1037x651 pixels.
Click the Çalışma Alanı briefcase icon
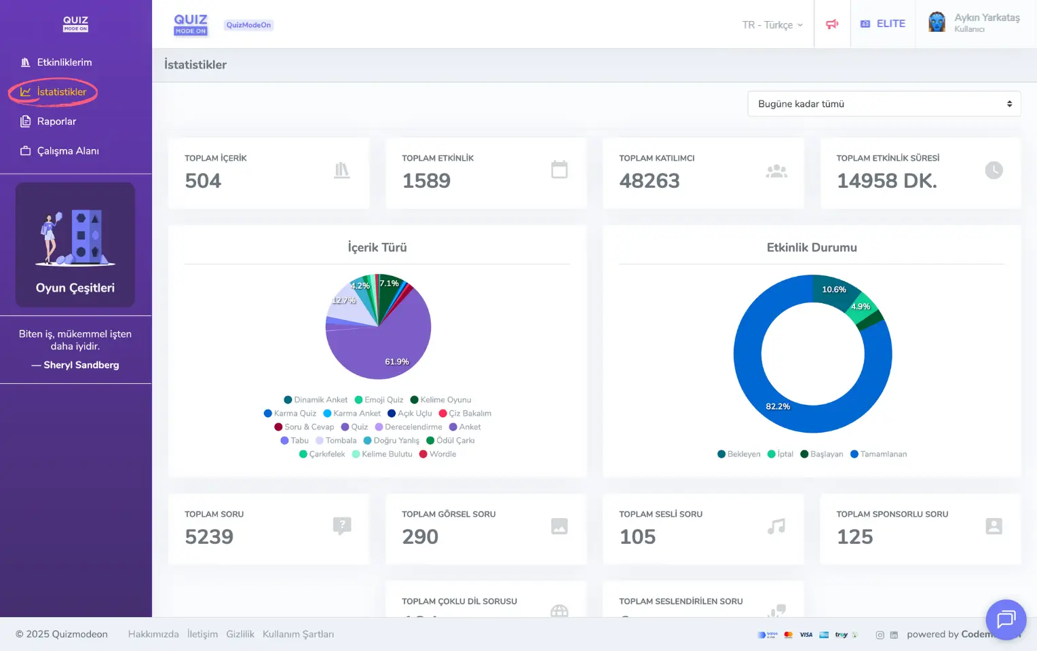click(24, 151)
